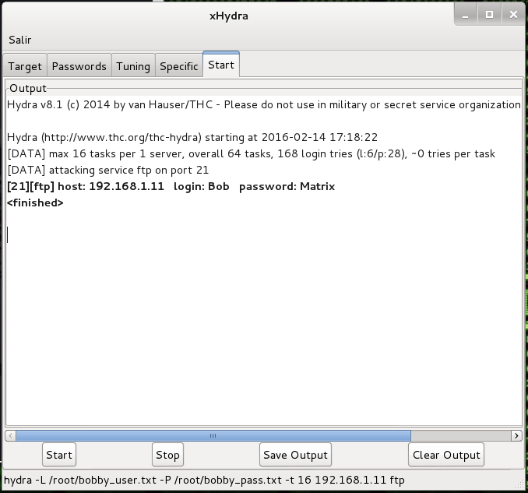Viewport: 528px width, 493px height.
Task: Click the hydra command line in status bar
Action: [204, 480]
